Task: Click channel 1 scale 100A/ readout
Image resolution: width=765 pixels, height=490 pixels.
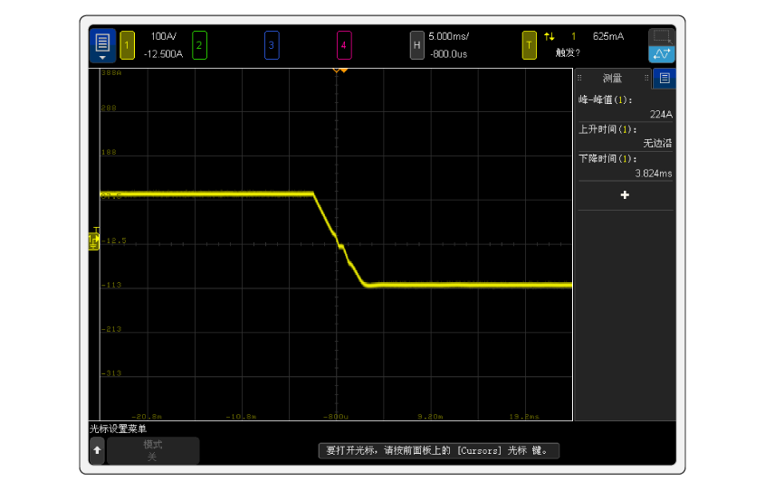Action: click(x=164, y=37)
